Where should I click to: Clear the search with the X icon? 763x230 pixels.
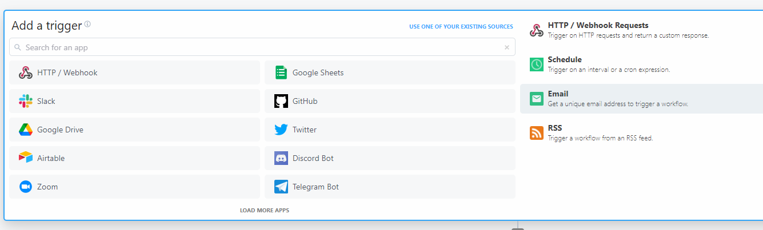click(506, 47)
